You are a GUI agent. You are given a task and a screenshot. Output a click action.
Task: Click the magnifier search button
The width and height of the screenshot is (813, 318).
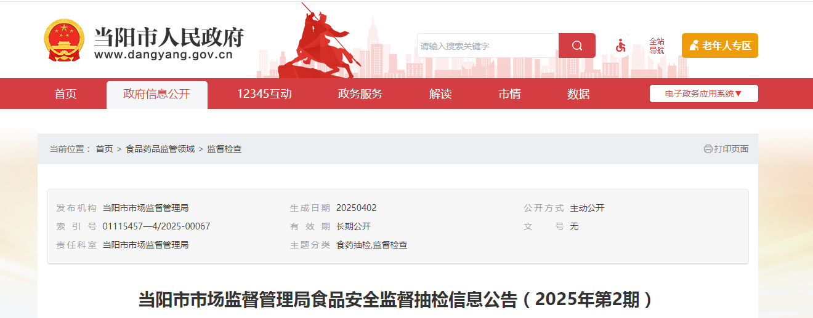point(577,46)
